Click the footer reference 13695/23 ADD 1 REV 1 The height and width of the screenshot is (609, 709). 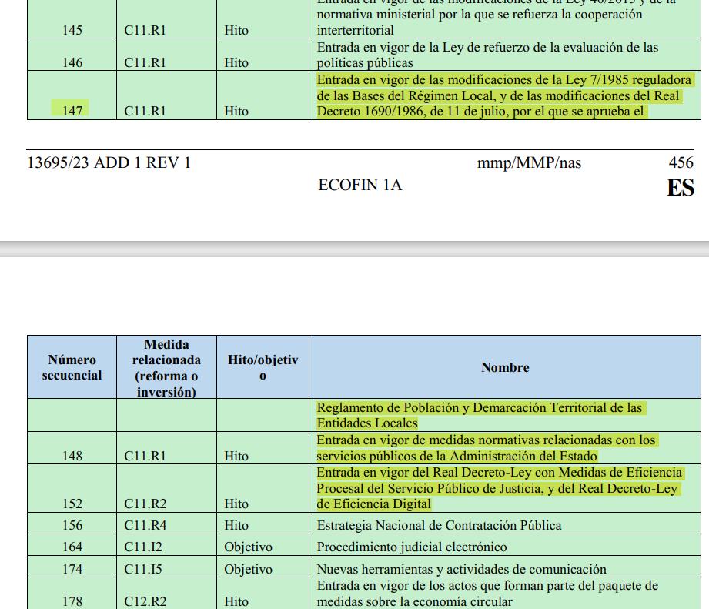click(x=109, y=162)
